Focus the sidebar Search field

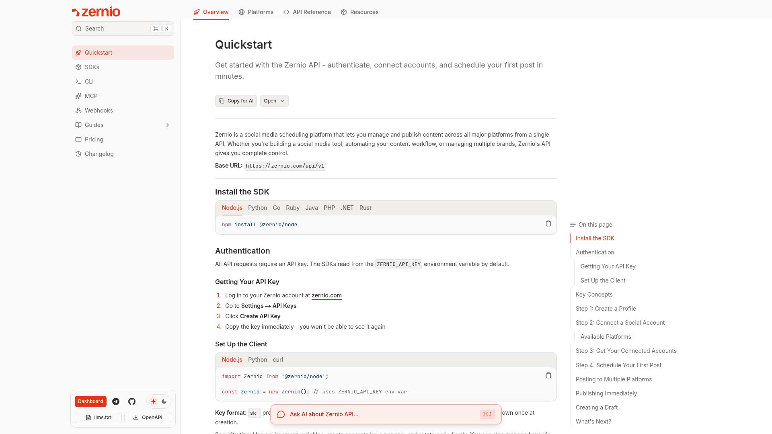pos(123,29)
